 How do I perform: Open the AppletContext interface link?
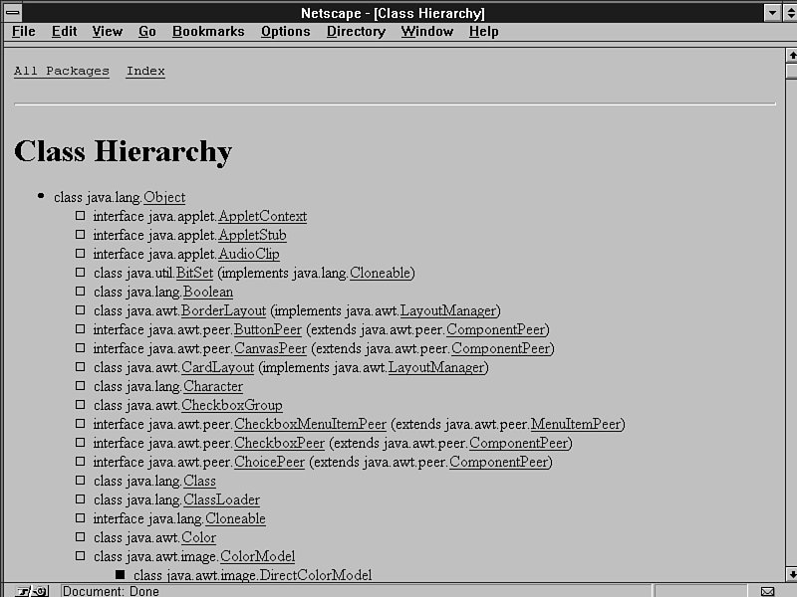click(262, 217)
